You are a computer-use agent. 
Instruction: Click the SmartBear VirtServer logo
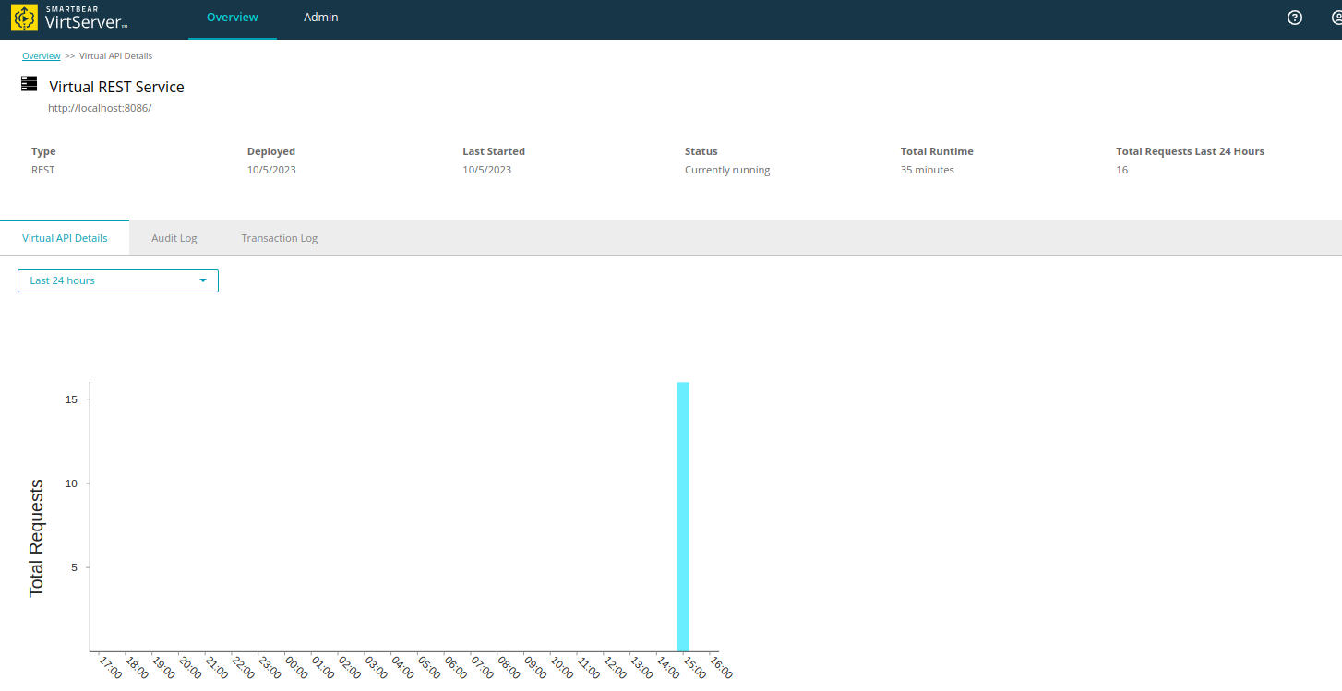tap(69, 18)
